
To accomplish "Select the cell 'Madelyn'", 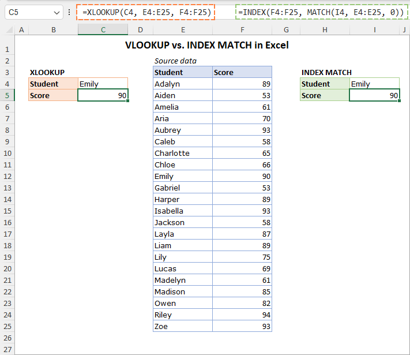I will coord(183,280).
